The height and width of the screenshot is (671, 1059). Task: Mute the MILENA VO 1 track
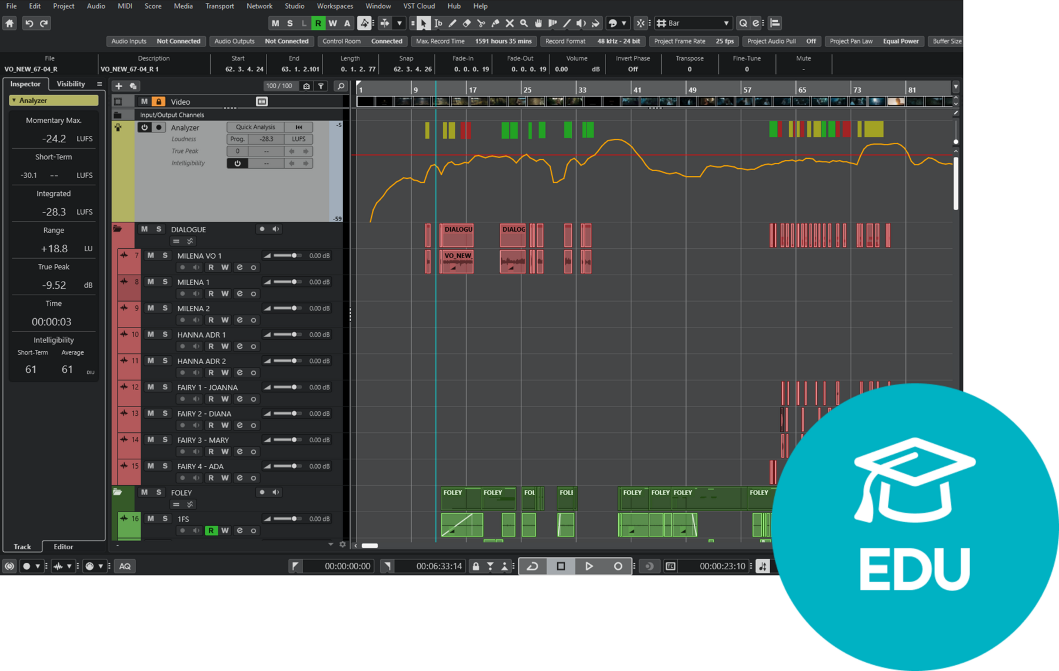(x=151, y=256)
